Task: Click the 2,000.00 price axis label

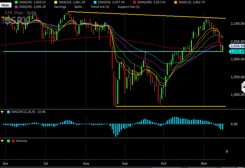Action: (x=238, y=59)
